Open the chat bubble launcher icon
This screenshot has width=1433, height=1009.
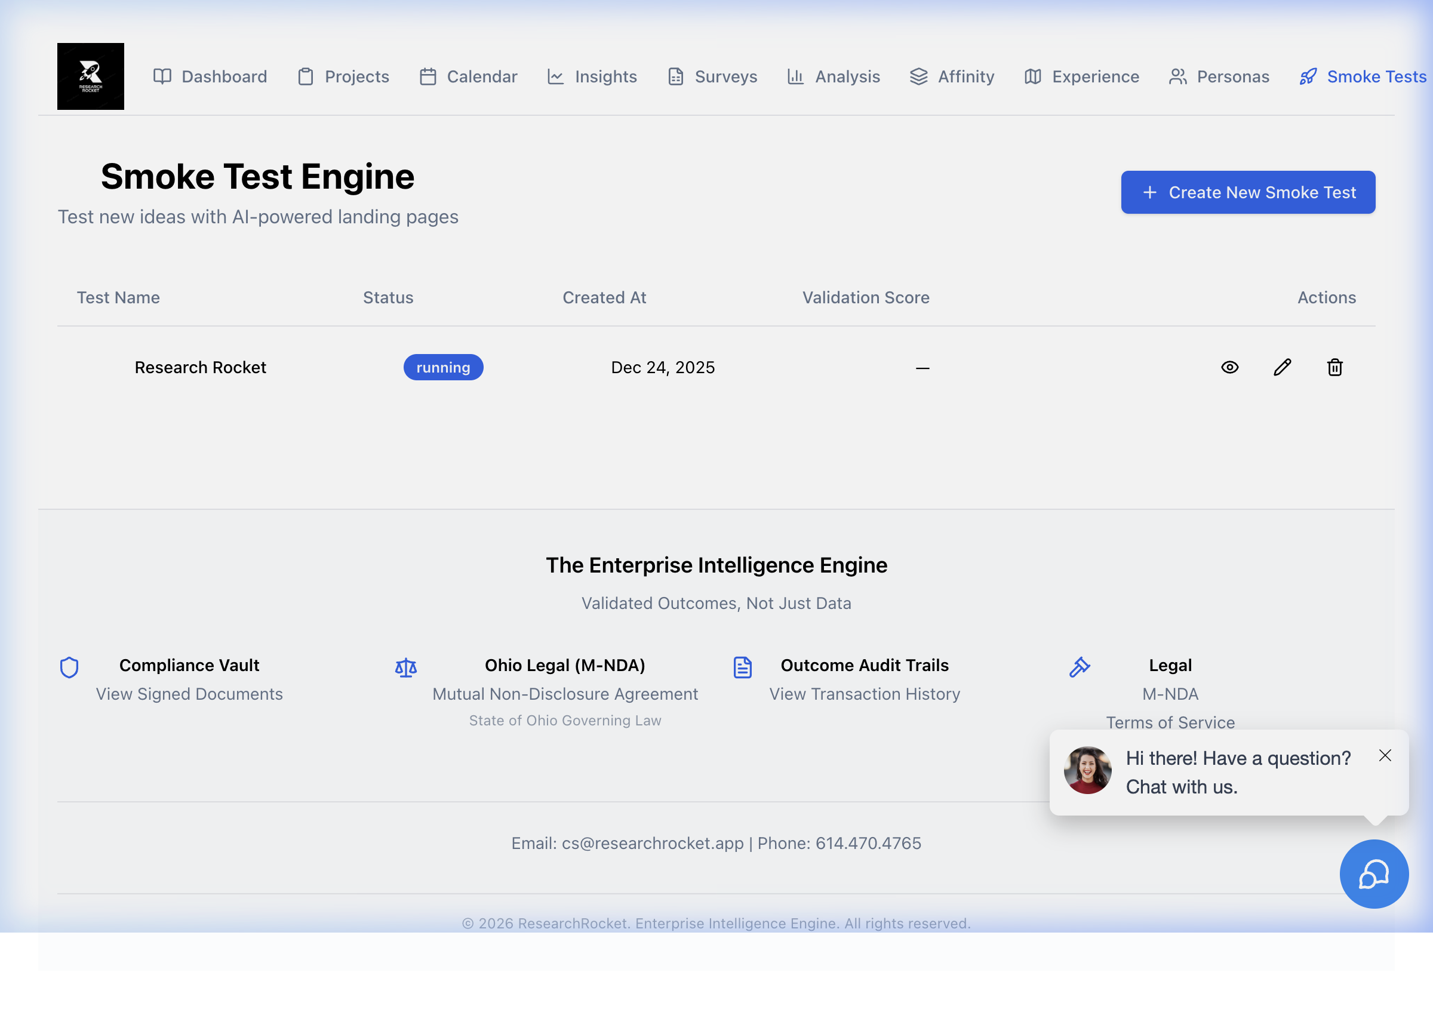click(1373, 873)
